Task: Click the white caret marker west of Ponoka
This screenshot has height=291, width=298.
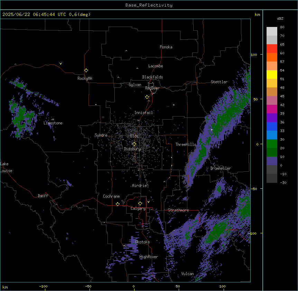Action: (x=126, y=51)
